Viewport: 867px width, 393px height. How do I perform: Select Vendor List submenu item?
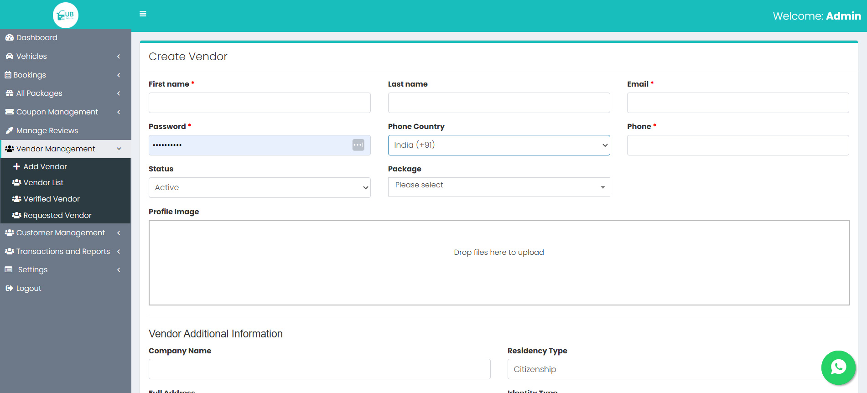point(66,182)
